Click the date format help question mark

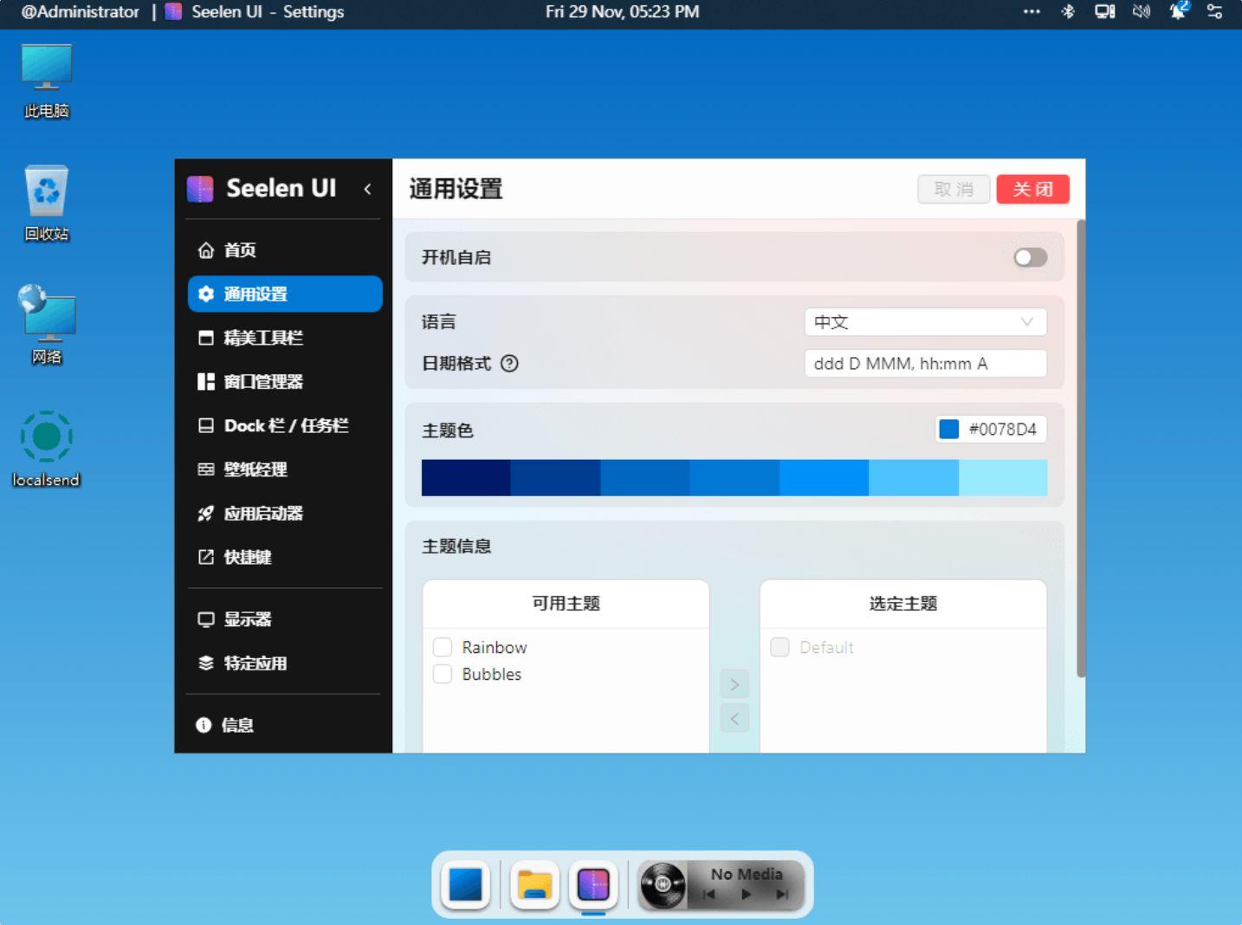pos(510,364)
